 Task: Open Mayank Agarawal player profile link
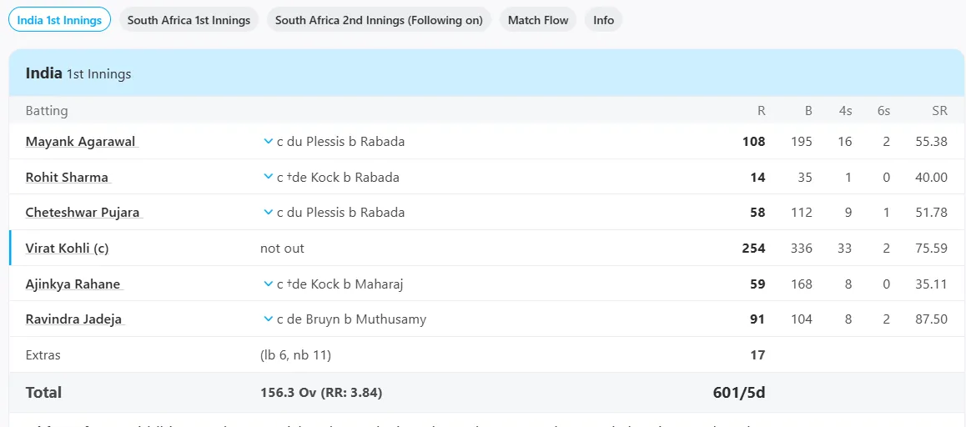point(82,142)
